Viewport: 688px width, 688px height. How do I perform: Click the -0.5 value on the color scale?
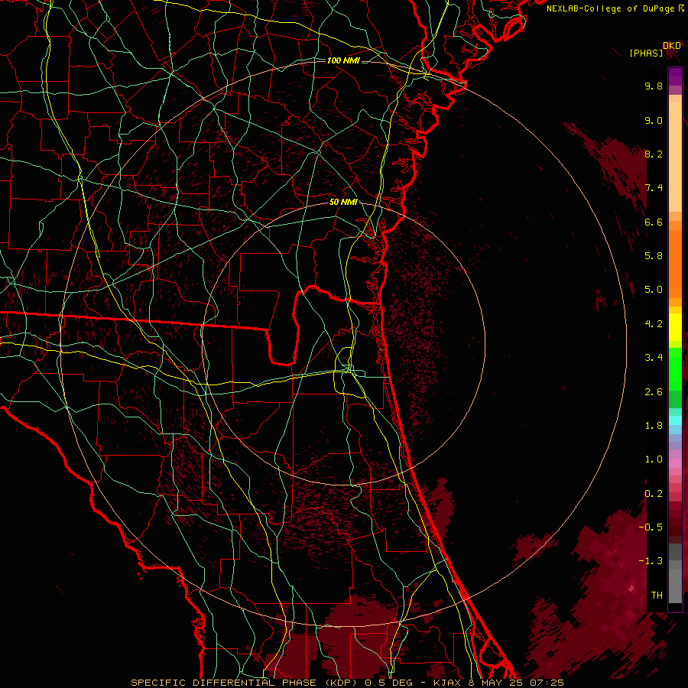[x=651, y=527]
